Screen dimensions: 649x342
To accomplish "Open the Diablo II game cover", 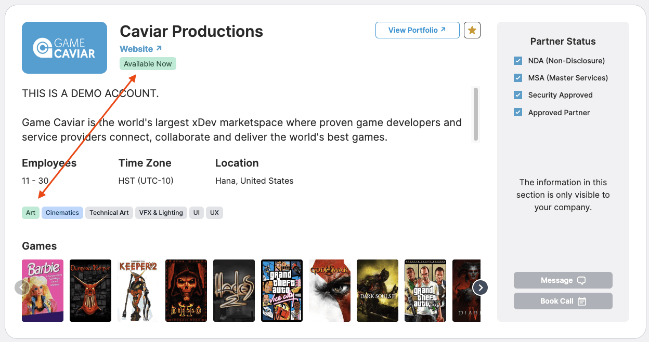I will coord(186,291).
